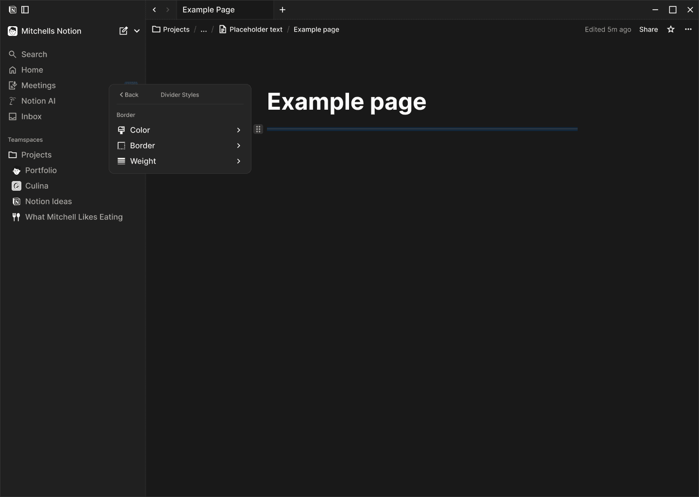Click the Share button
The width and height of the screenshot is (699, 497).
[x=649, y=29]
